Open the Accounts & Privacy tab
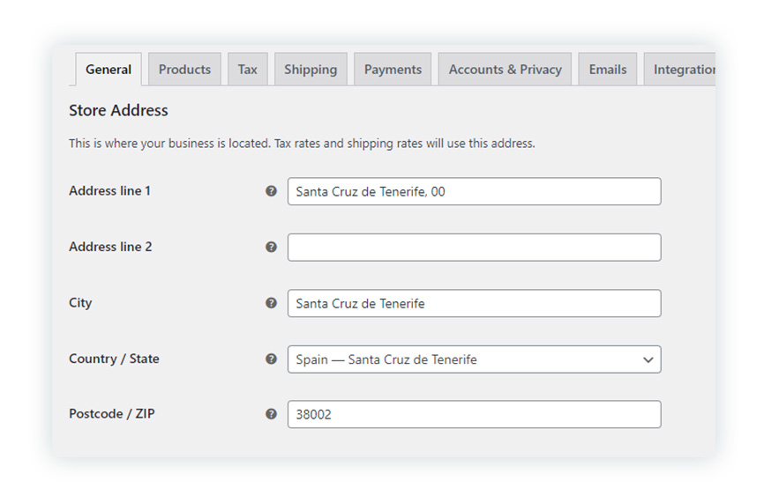 tap(505, 70)
